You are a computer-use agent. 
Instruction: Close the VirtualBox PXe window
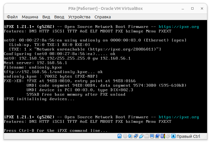[202, 8]
